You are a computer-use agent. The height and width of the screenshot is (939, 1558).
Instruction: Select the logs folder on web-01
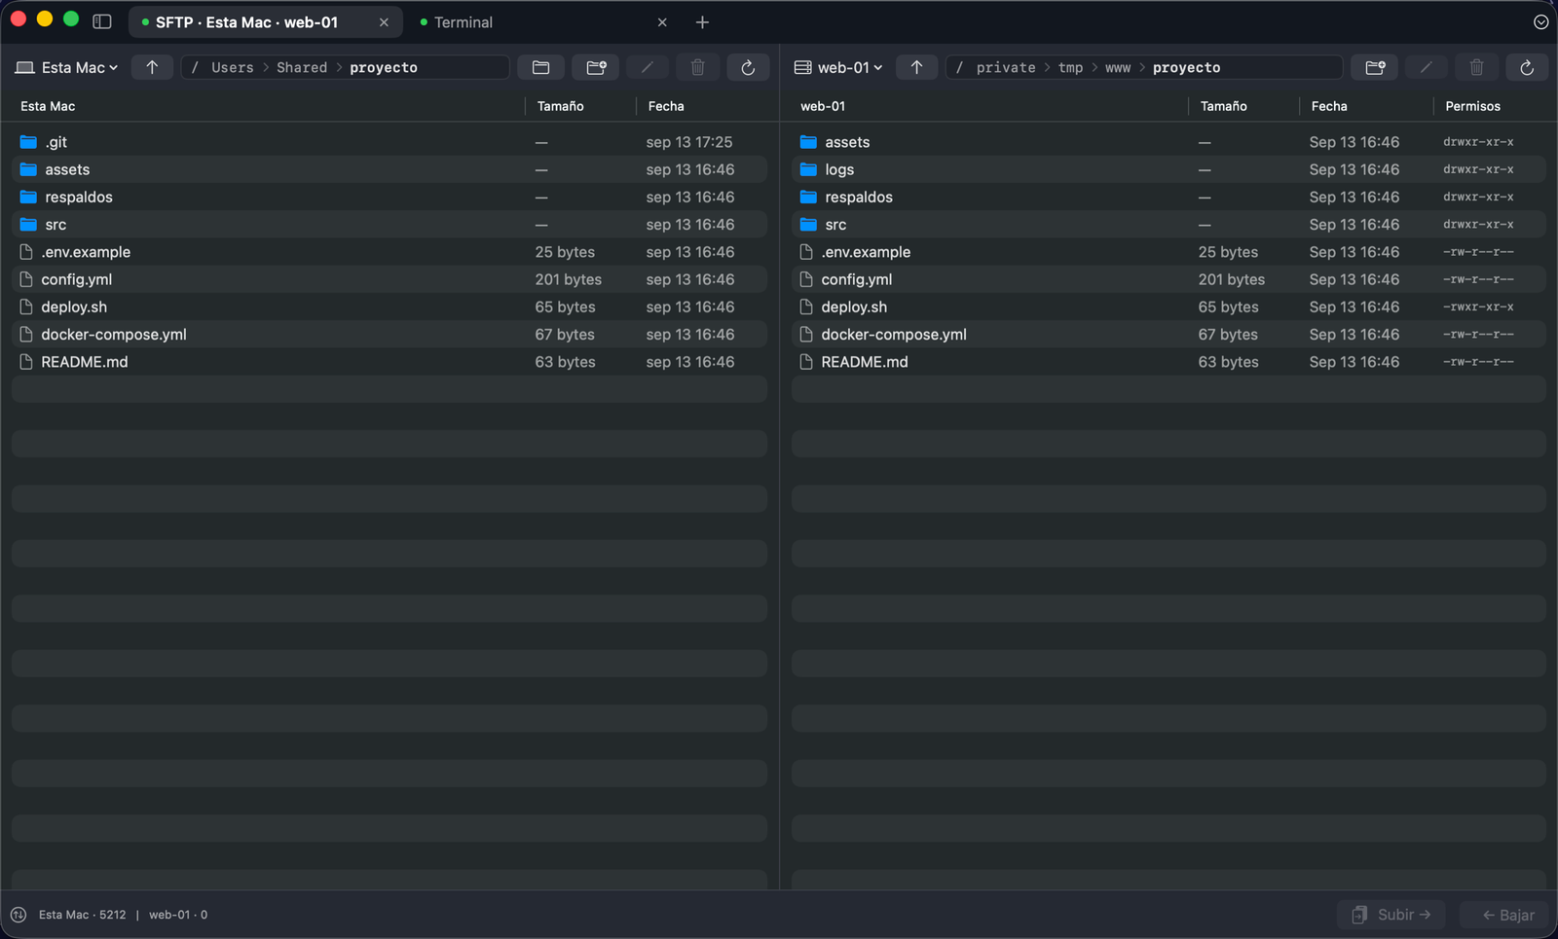1168,169
